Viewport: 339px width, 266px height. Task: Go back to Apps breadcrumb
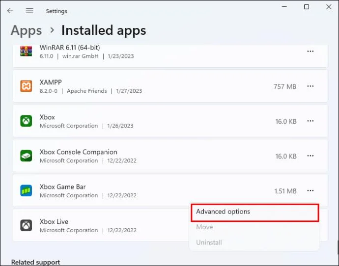pyautogui.click(x=26, y=30)
